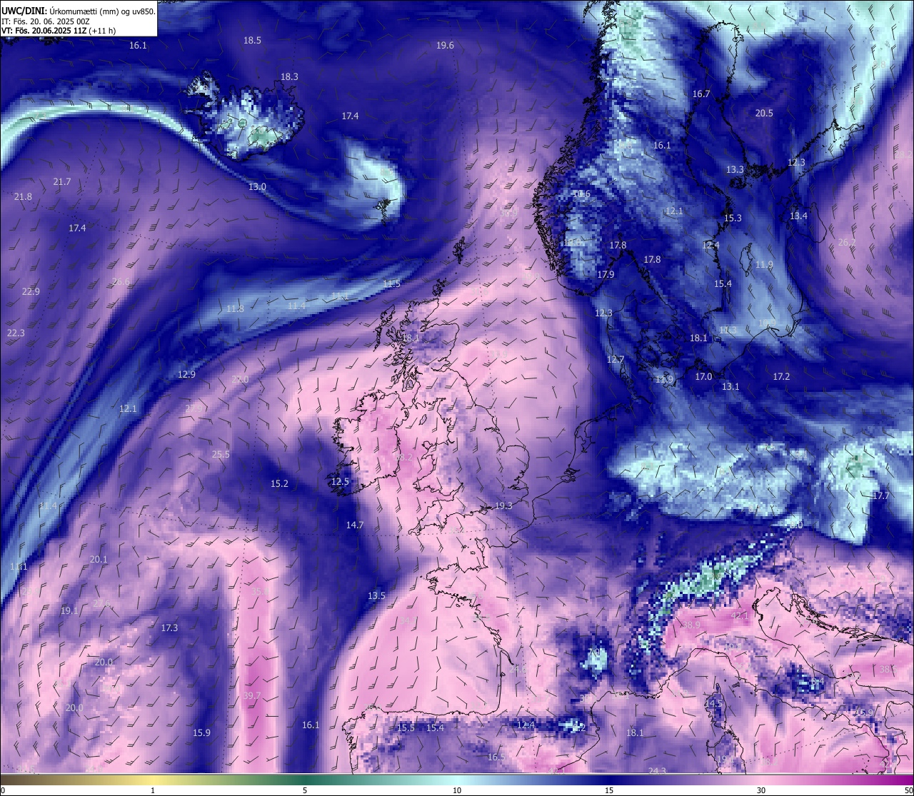Image resolution: width=914 pixels, height=796 pixels.
Task: Click the '39.7' value in the pink column
Action: click(x=251, y=696)
